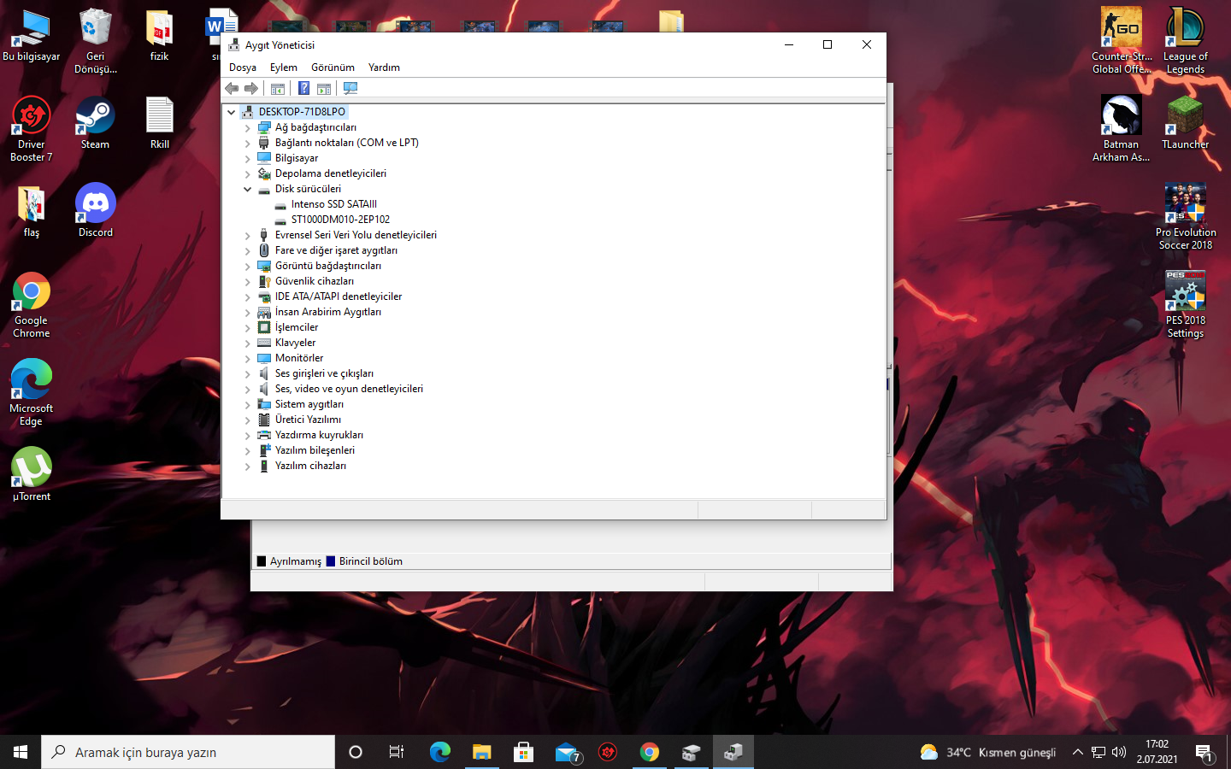Image resolution: width=1231 pixels, height=769 pixels.
Task: Expand the Klavyeler category
Action: click(248, 343)
